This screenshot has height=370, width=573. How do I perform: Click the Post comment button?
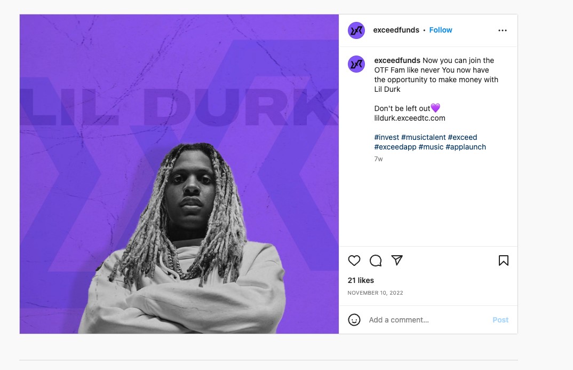coord(500,320)
